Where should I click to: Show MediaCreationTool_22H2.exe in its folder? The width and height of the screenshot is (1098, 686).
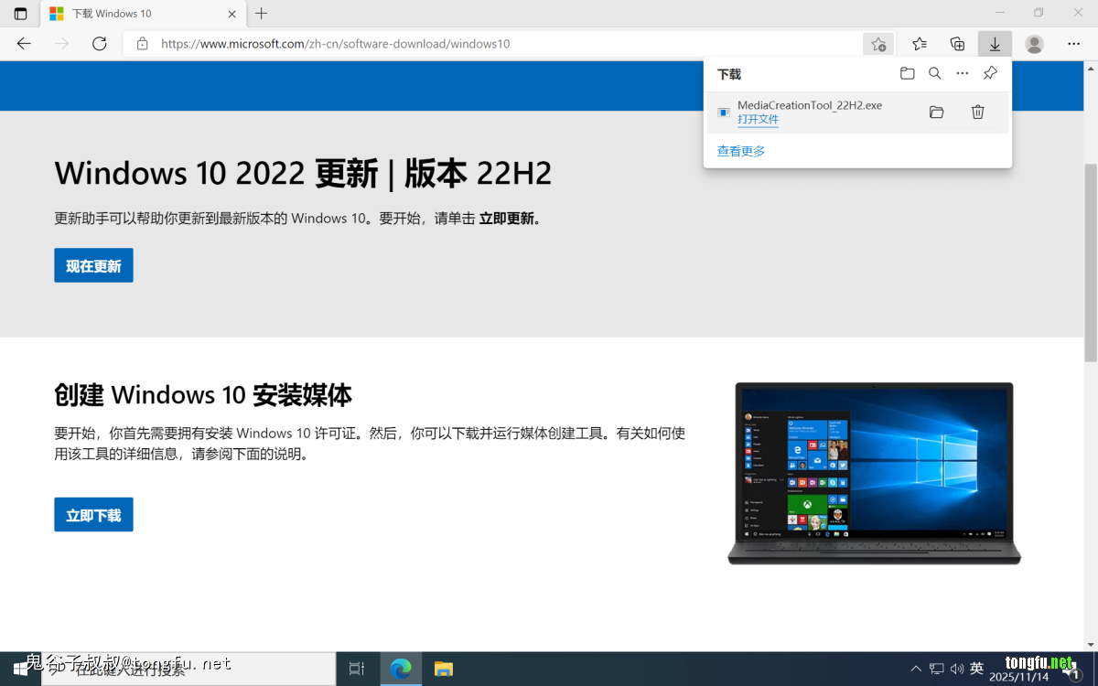coord(936,112)
